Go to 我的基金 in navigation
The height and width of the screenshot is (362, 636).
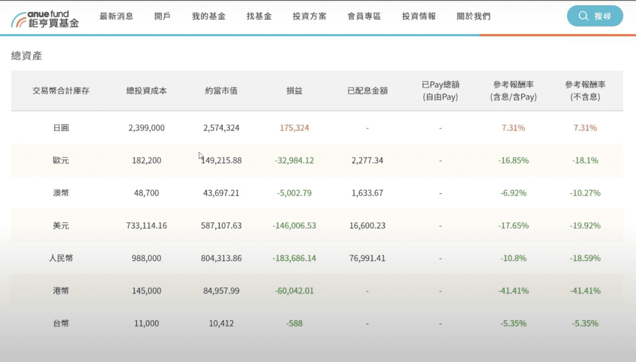(209, 16)
